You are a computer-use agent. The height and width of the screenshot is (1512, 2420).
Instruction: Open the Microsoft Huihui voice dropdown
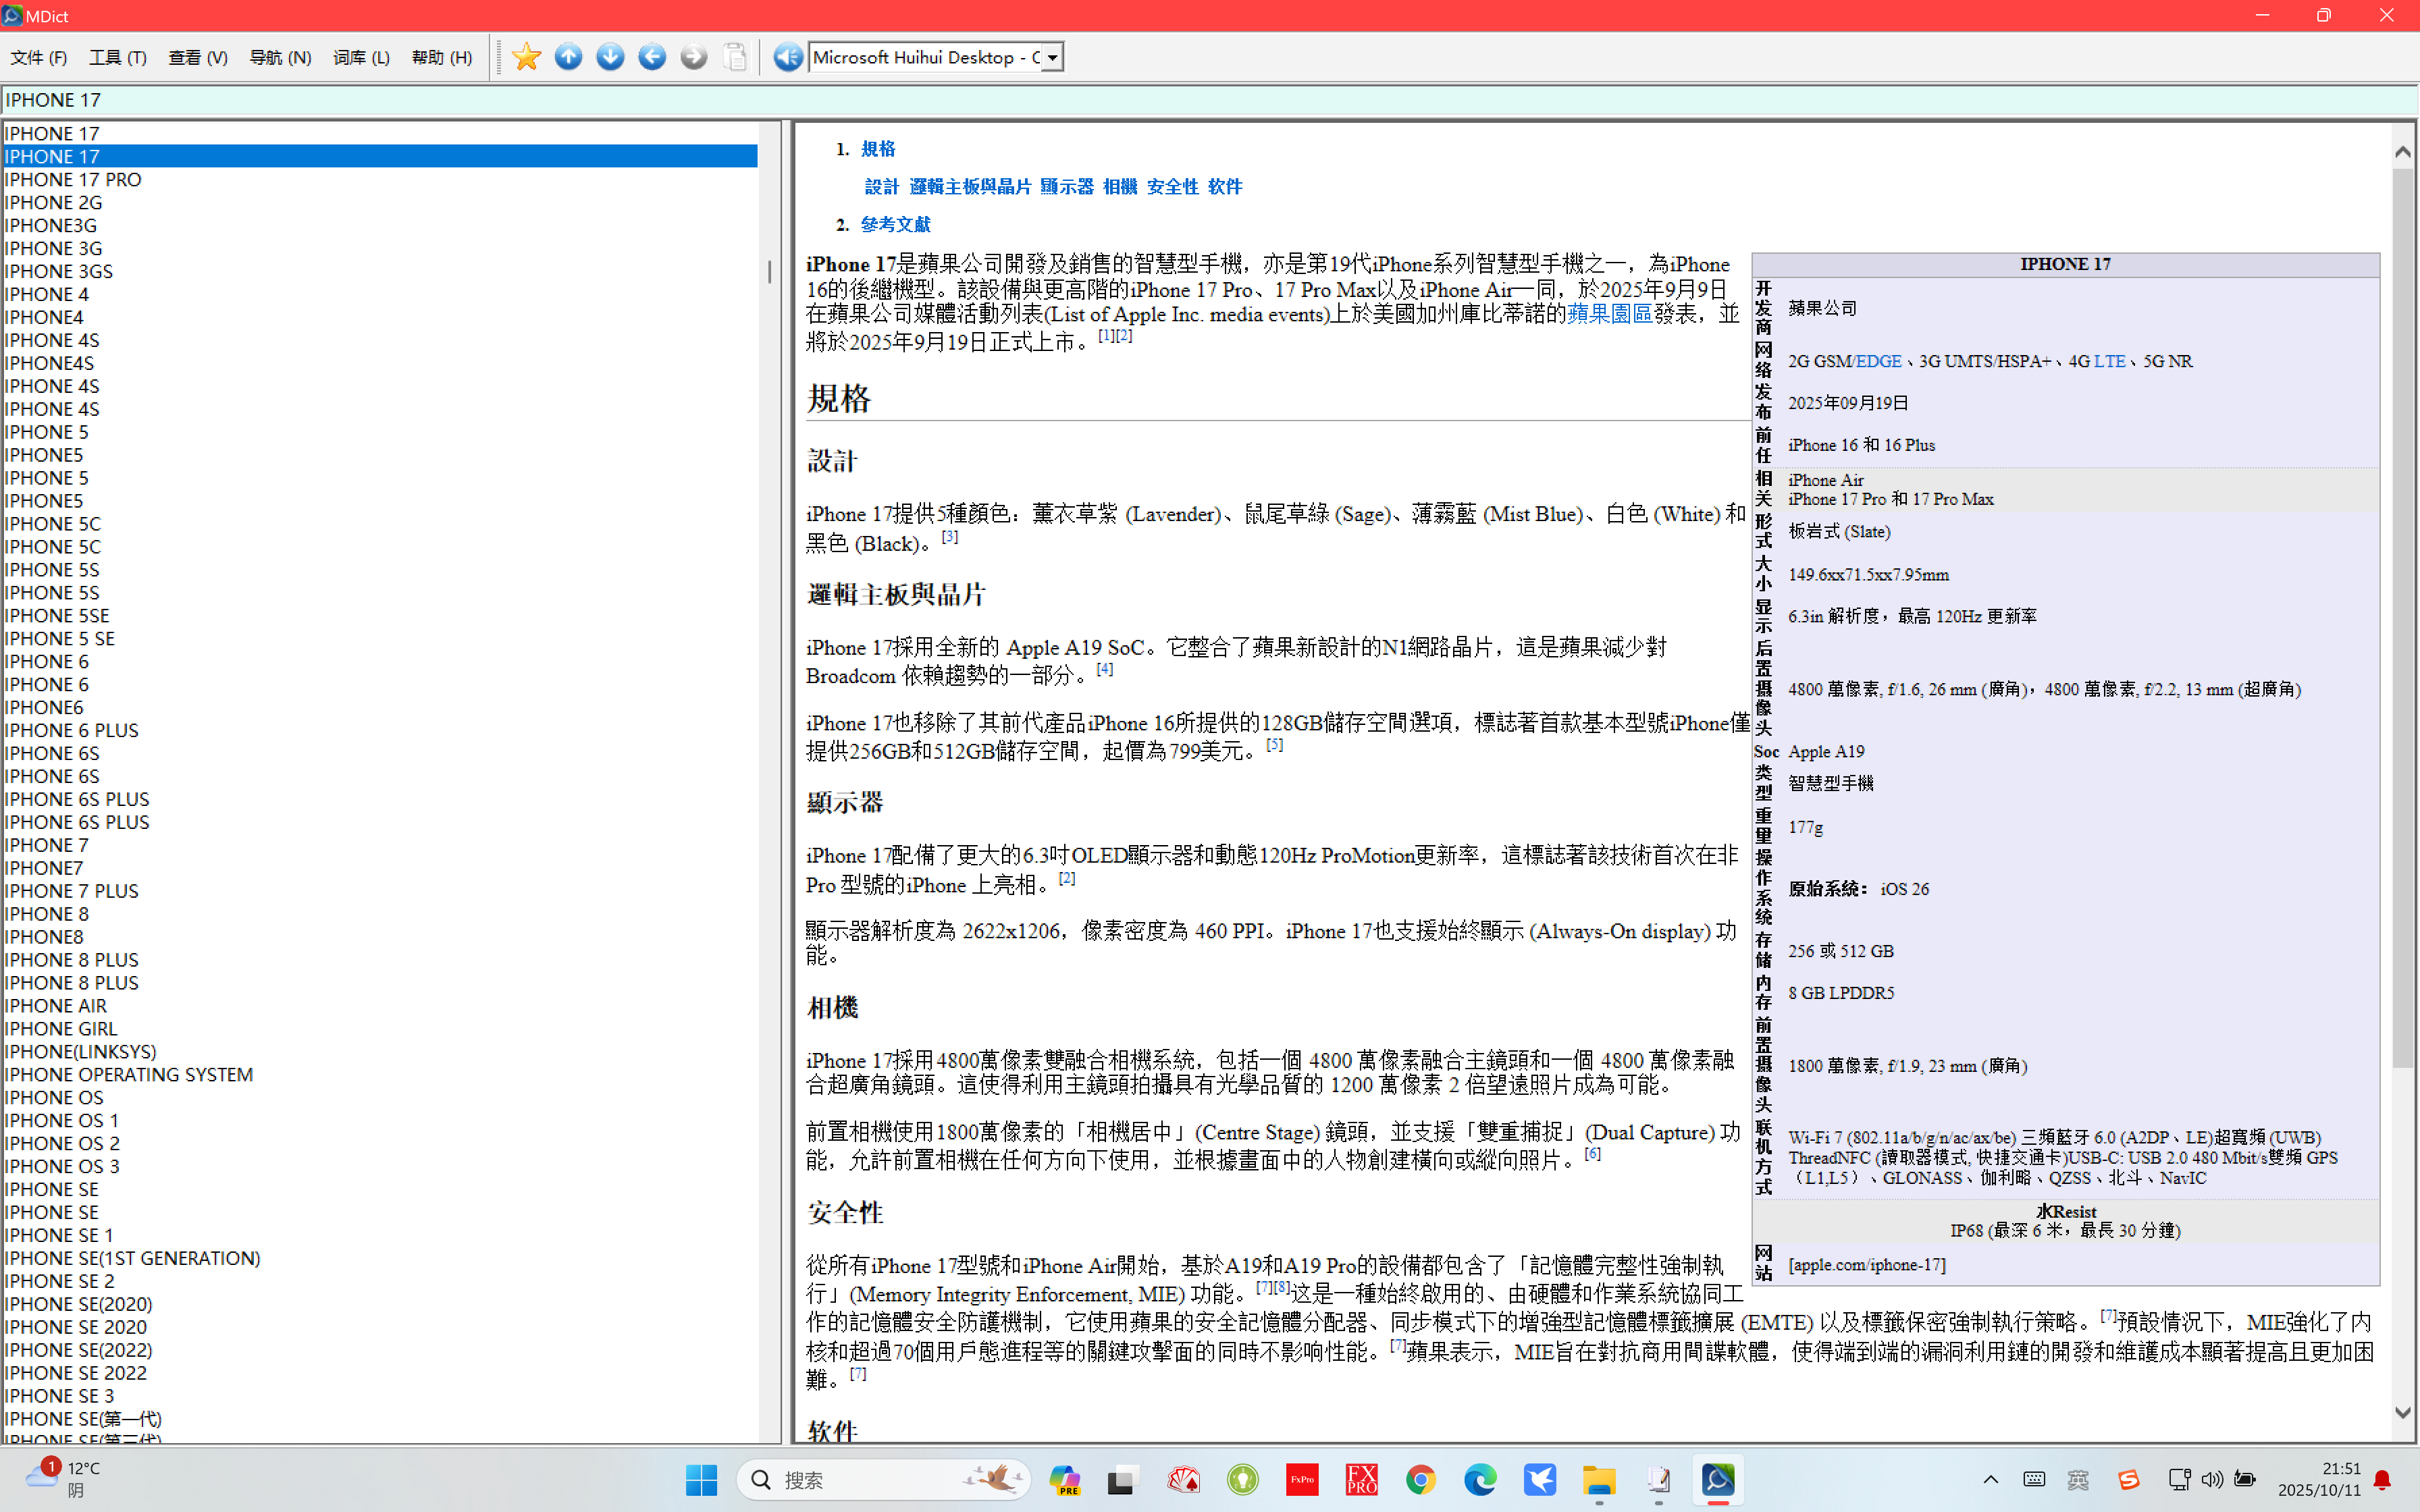[1052, 57]
